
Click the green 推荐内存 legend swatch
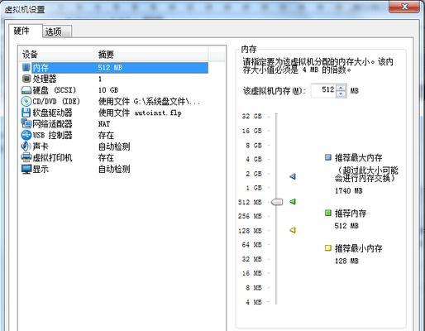click(x=328, y=213)
